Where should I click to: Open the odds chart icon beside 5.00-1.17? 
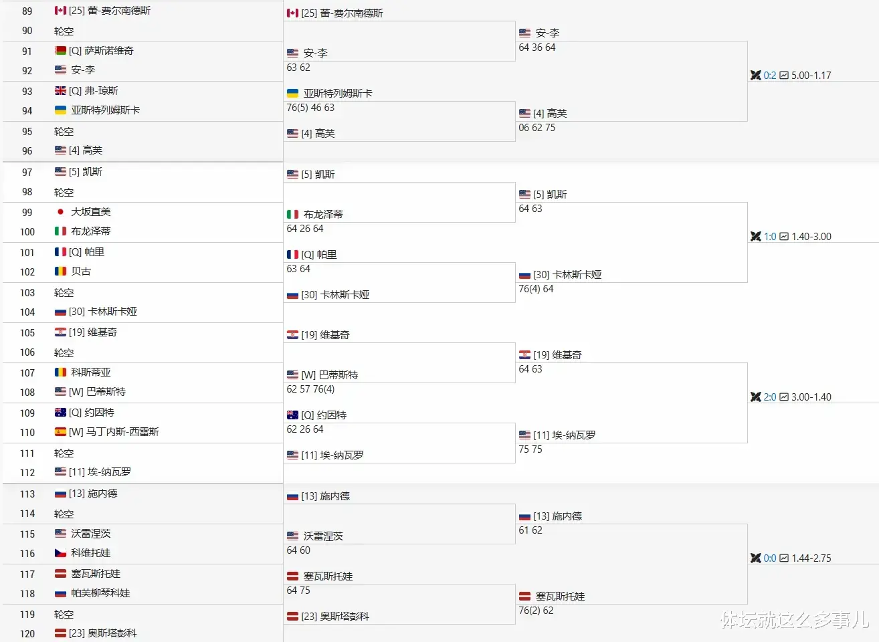784,76
